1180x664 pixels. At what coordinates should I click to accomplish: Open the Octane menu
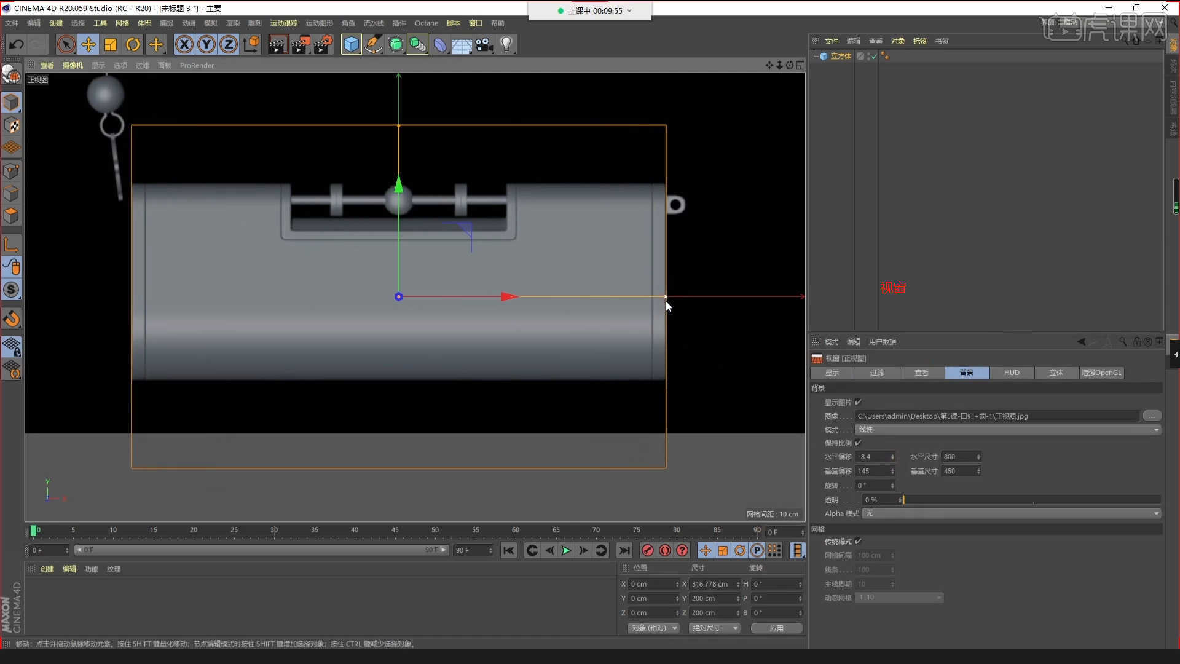coord(426,23)
